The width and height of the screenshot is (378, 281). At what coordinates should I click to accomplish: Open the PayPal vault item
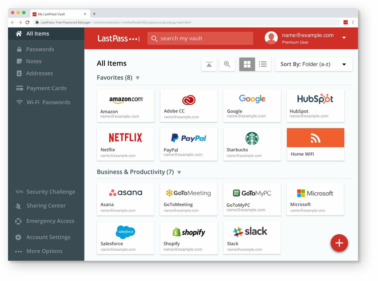[189, 144]
